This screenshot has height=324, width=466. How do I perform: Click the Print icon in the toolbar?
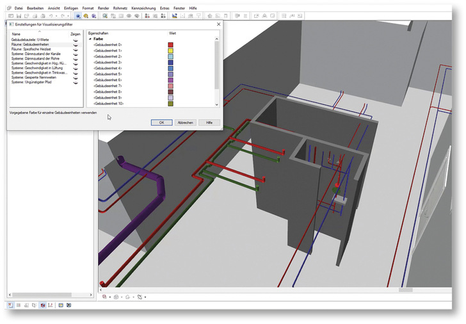click(x=36, y=15)
